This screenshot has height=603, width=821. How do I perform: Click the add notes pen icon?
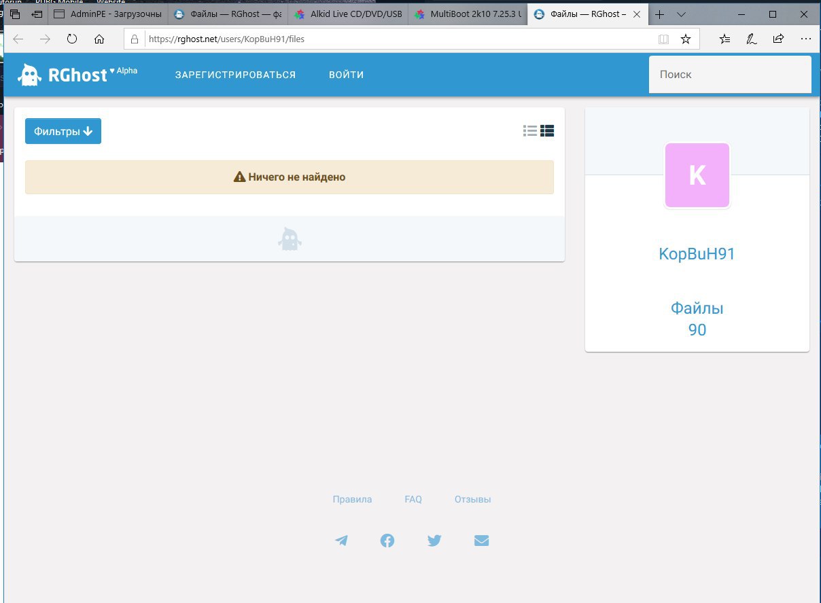coord(752,39)
